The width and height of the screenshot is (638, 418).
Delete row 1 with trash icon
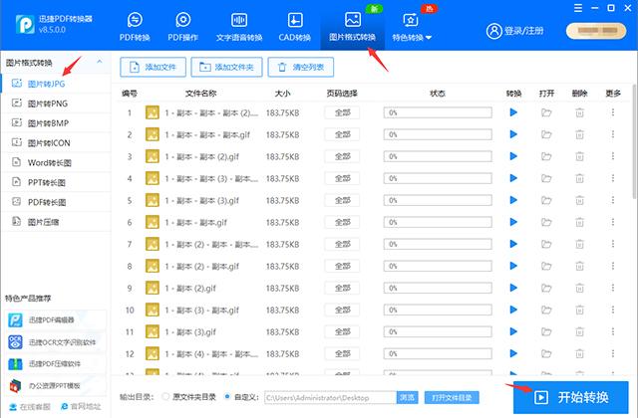579,112
